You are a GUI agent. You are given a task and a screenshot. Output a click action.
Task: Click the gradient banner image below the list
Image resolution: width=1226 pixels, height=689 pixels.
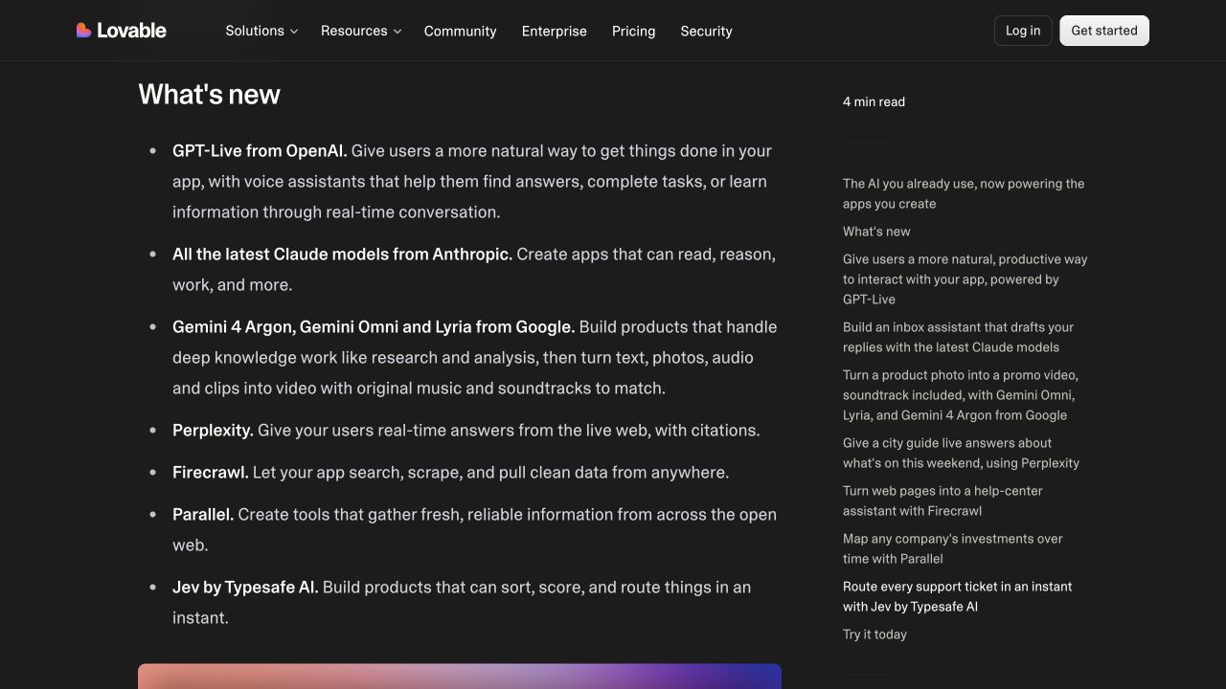tap(460, 676)
